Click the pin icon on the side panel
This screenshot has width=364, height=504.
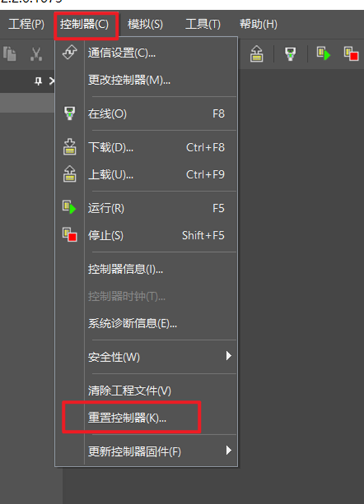(x=38, y=81)
